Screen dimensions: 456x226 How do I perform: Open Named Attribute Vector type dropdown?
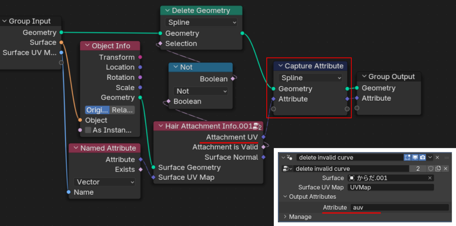click(x=104, y=182)
